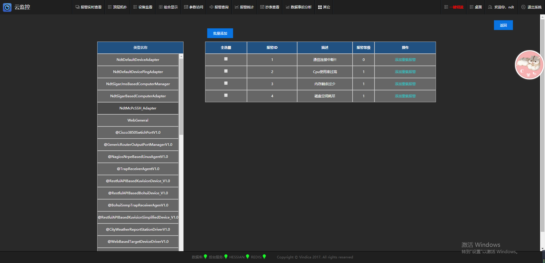Click the pink hamster floating avatar
This screenshot has height=263, width=545.
[529, 65]
